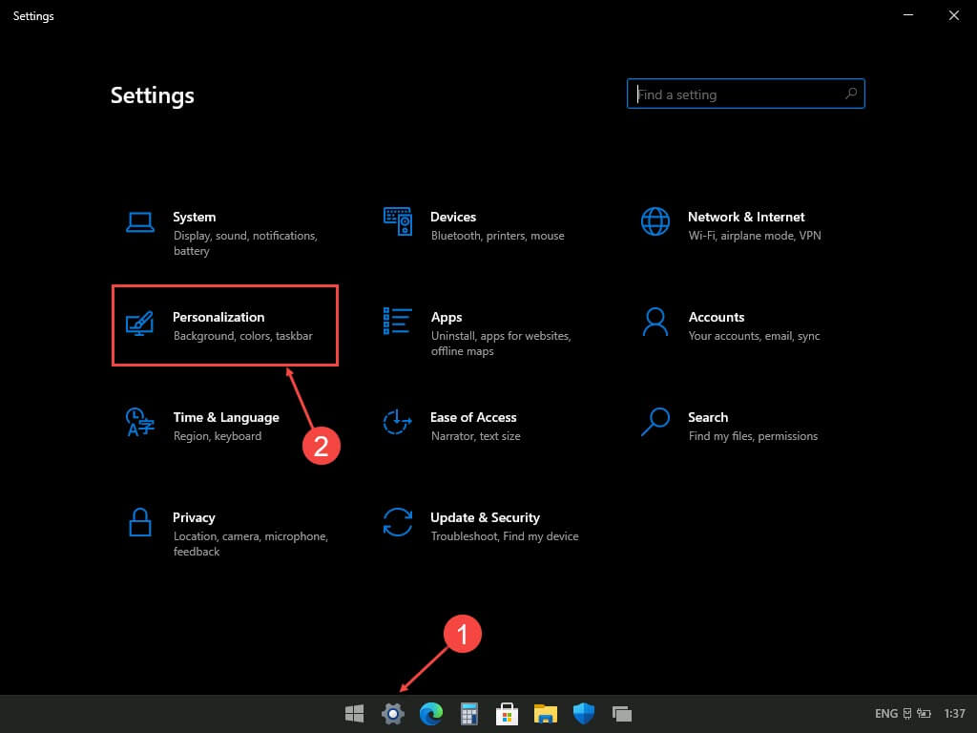Open Ease of Access title
This screenshot has width=977, height=733.
[x=473, y=418]
